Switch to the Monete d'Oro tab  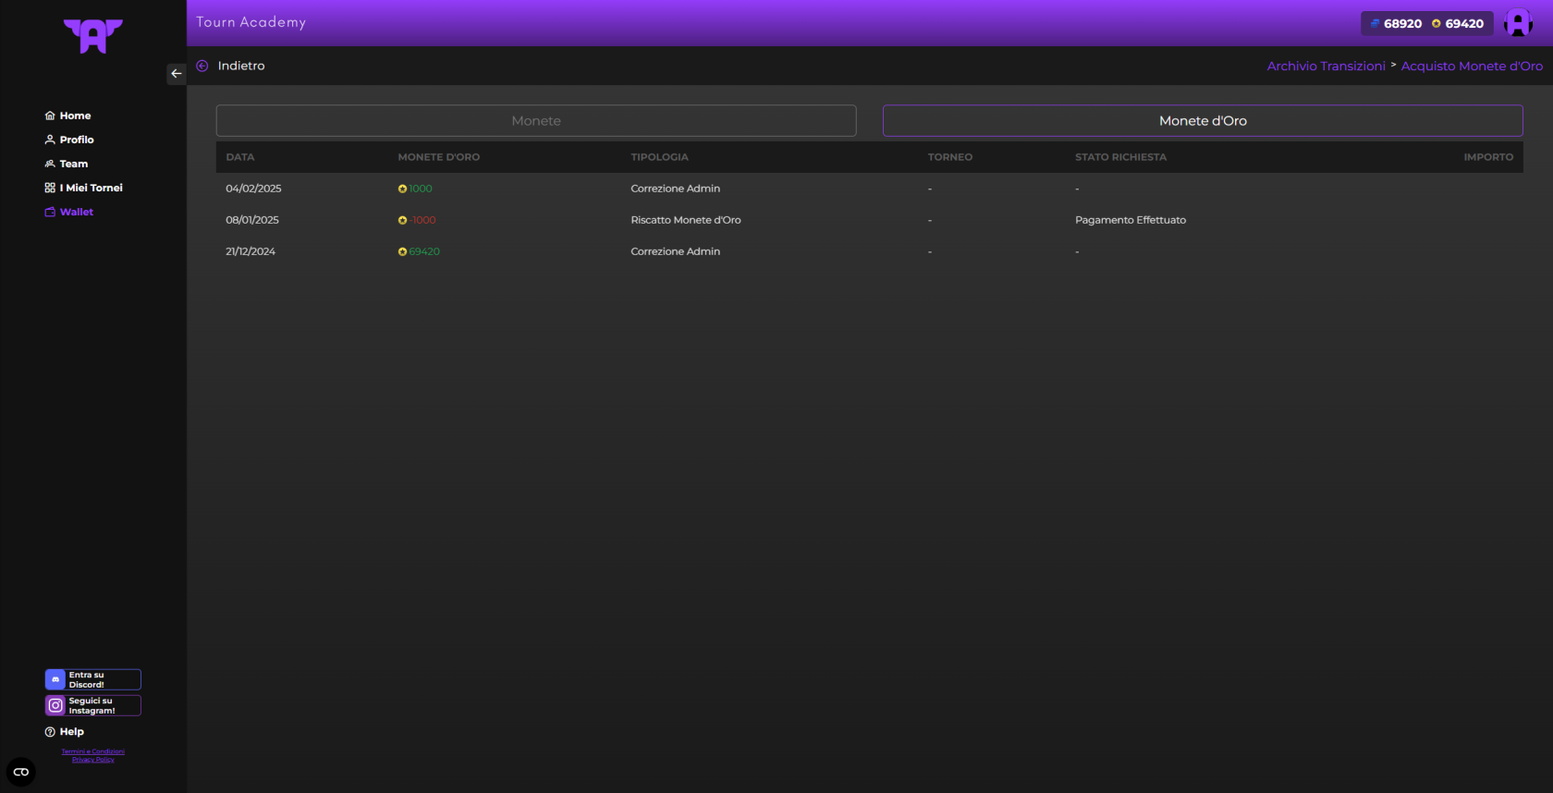point(1202,121)
